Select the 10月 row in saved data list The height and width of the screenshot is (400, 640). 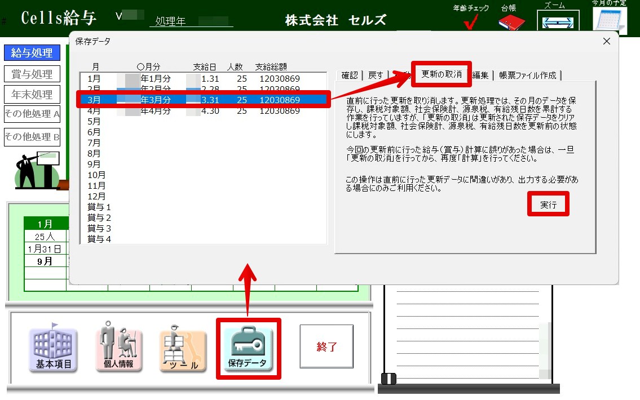point(203,175)
